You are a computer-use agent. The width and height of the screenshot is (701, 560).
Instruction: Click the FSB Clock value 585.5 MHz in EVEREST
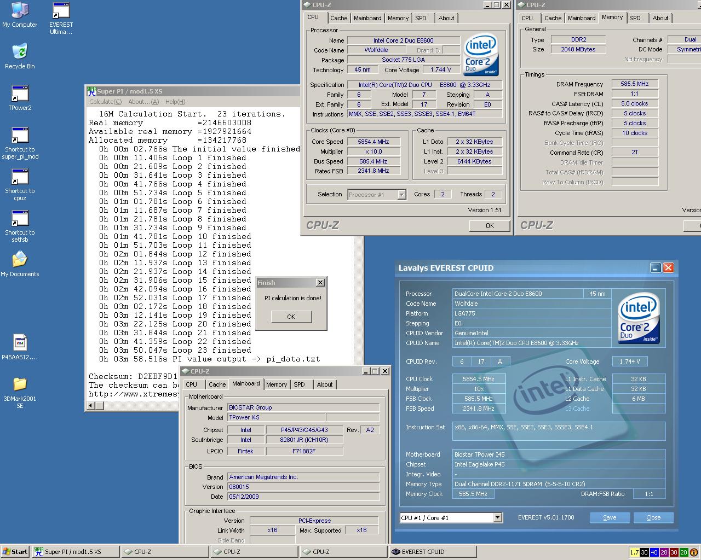click(479, 399)
